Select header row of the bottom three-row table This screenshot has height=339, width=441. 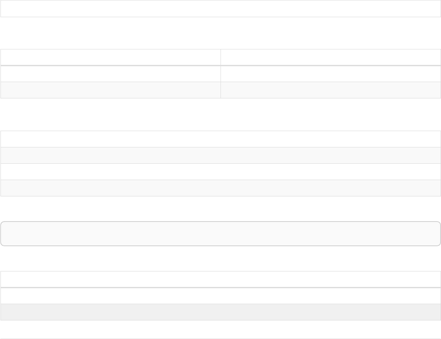pos(220,279)
